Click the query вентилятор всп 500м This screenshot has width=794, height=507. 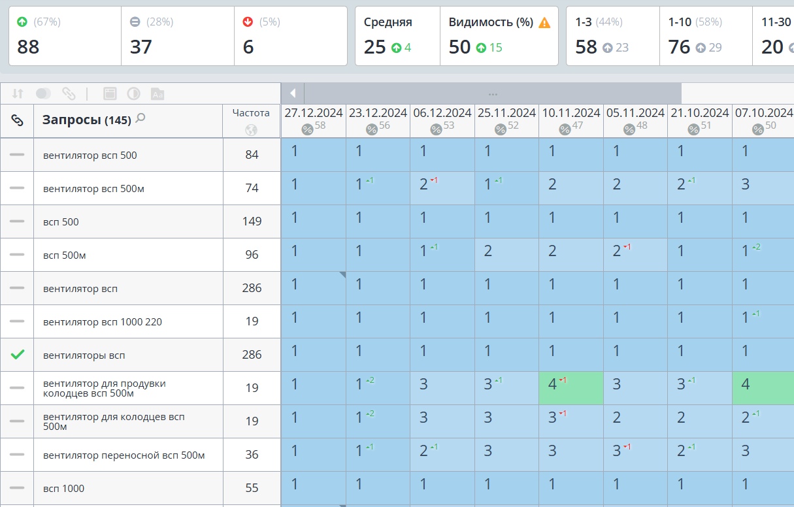(x=93, y=189)
